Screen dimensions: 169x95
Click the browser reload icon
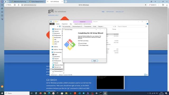[18, 5]
